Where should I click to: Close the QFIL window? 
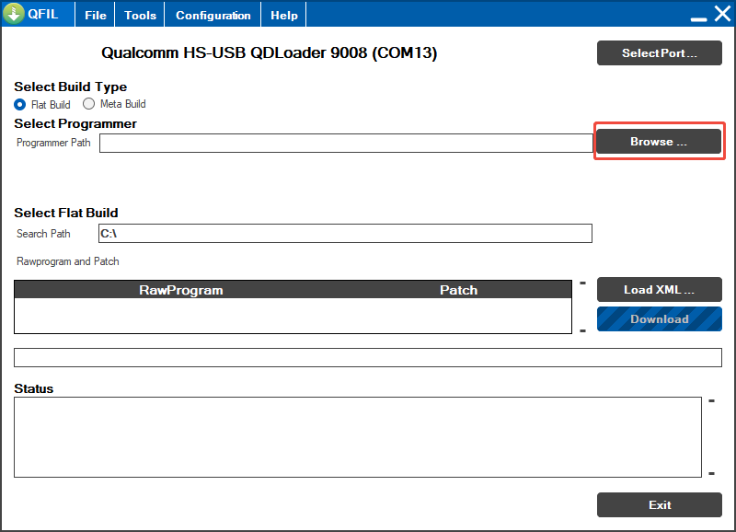(x=722, y=14)
